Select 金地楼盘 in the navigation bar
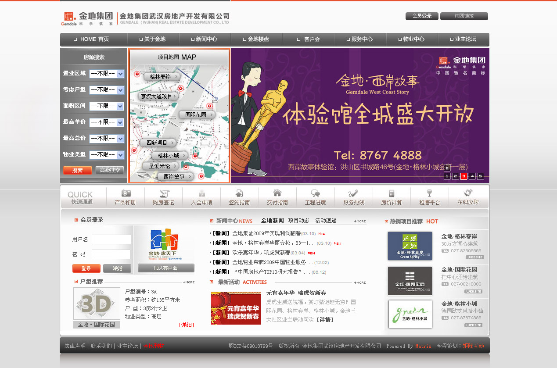 coord(257,39)
